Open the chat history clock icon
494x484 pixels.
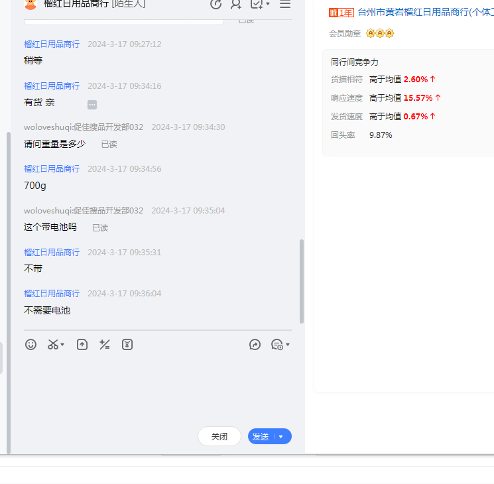tap(277, 345)
